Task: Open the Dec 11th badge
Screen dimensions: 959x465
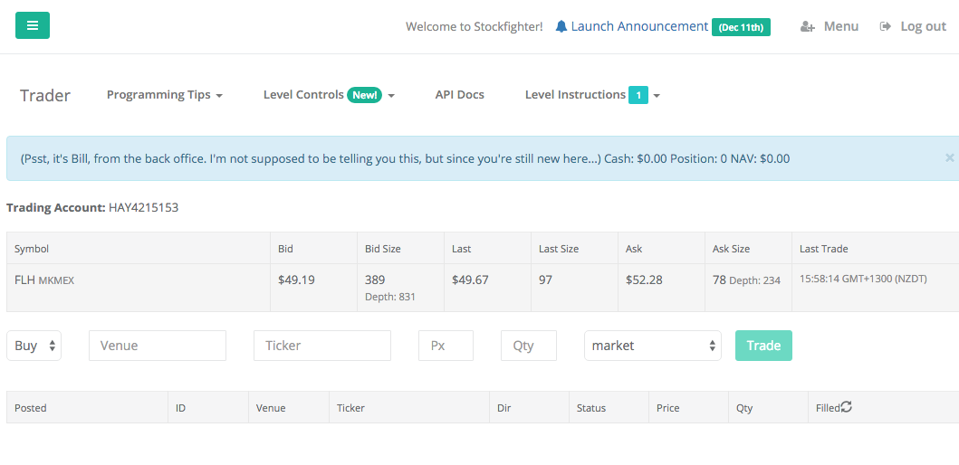Action: click(x=741, y=27)
